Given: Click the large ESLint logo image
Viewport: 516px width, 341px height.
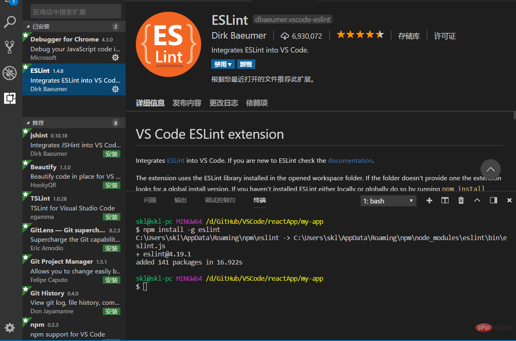Looking at the screenshot, I should [x=168, y=44].
